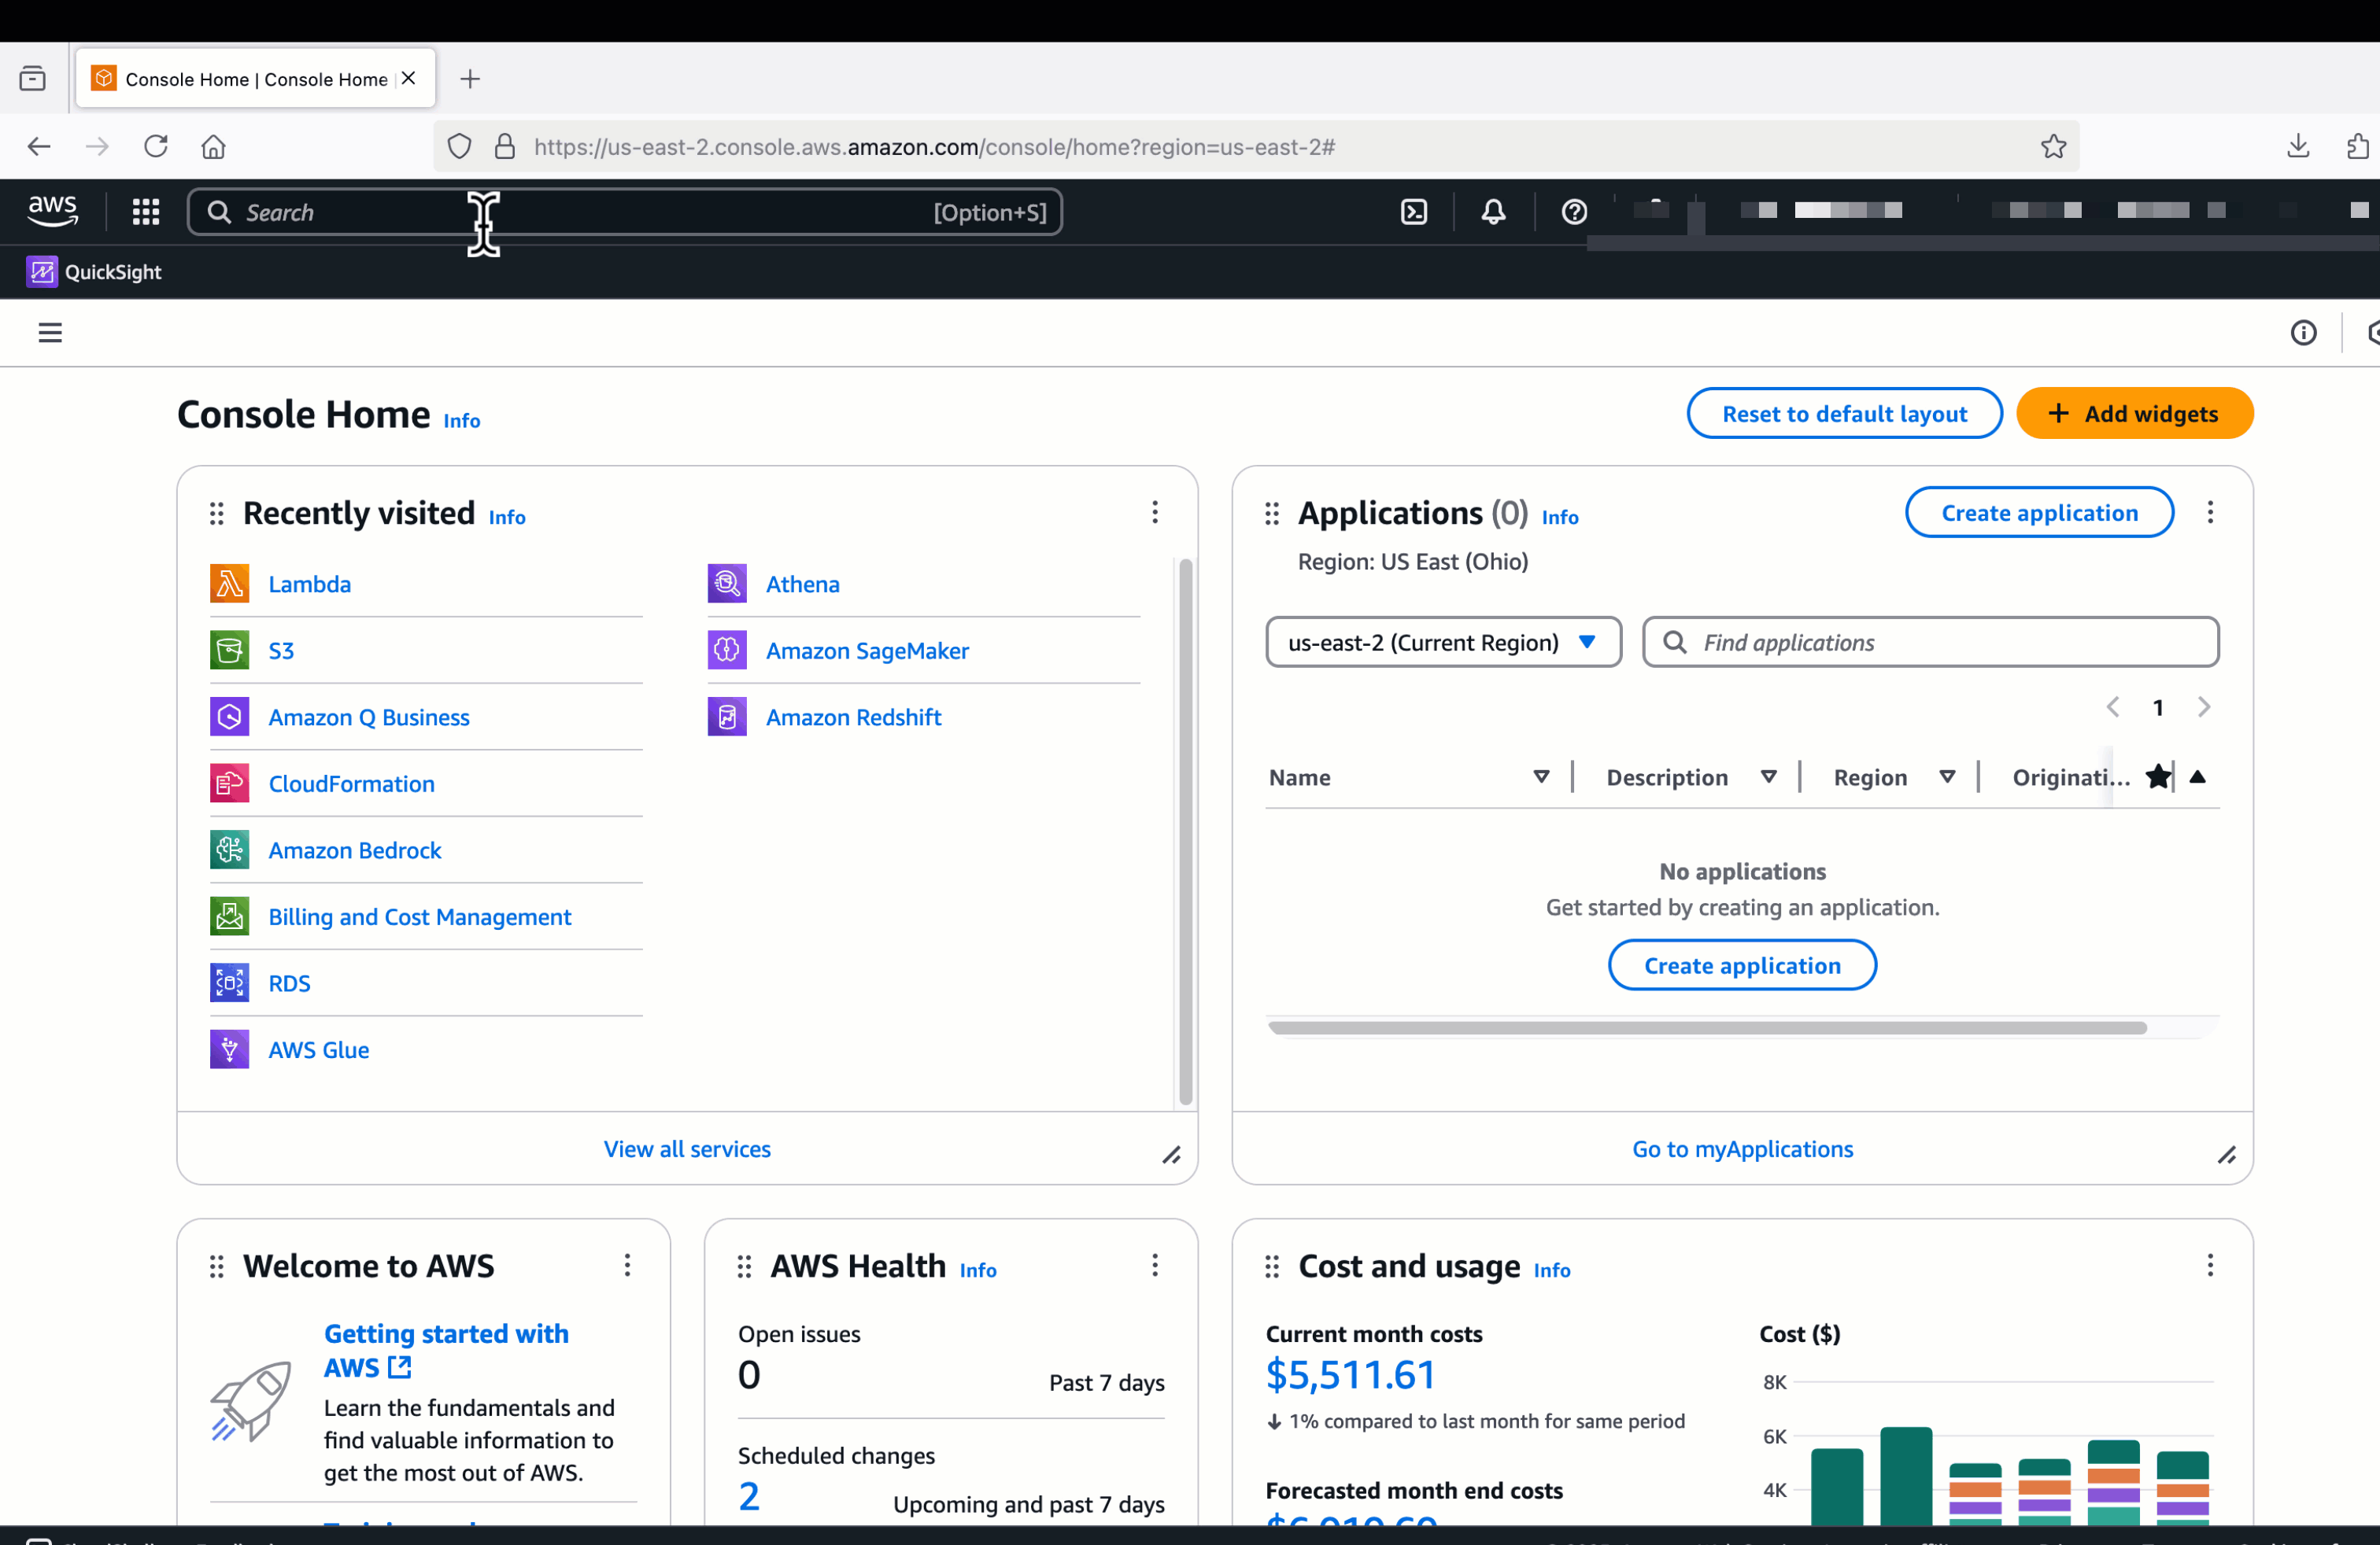Expand the us-east-2 Current Region dropdown
Screen dimensions: 2380x1545
(1443, 643)
